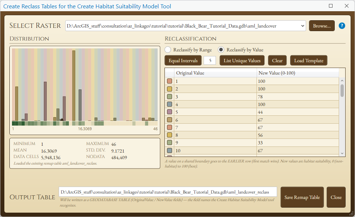Click the Original Value cell showing 5

pos(215,112)
